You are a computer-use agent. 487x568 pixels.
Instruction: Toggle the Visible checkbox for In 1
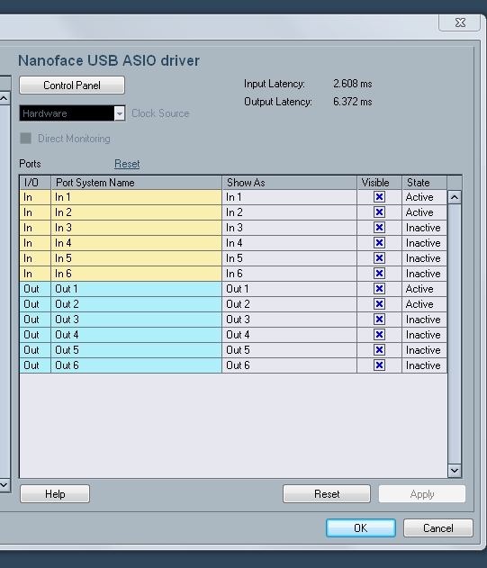(x=379, y=197)
